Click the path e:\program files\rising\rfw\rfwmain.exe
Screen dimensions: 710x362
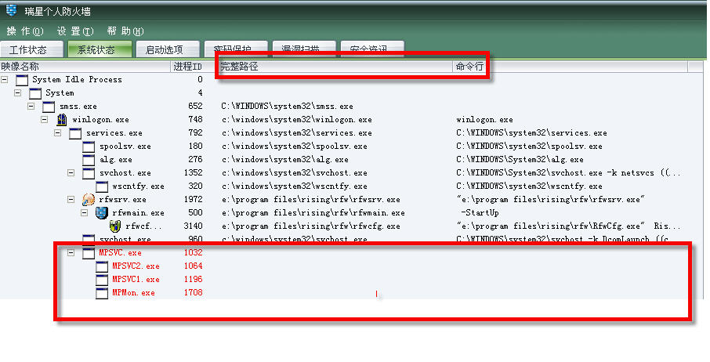click(x=313, y=212)
